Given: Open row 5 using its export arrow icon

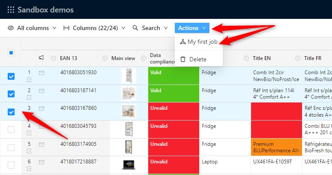Looking at the screenshot, I should tap(30, 151).
